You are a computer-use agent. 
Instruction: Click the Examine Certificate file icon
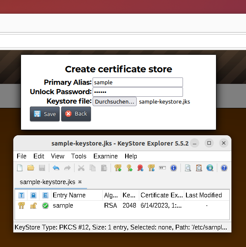click(x=188, y=168)
